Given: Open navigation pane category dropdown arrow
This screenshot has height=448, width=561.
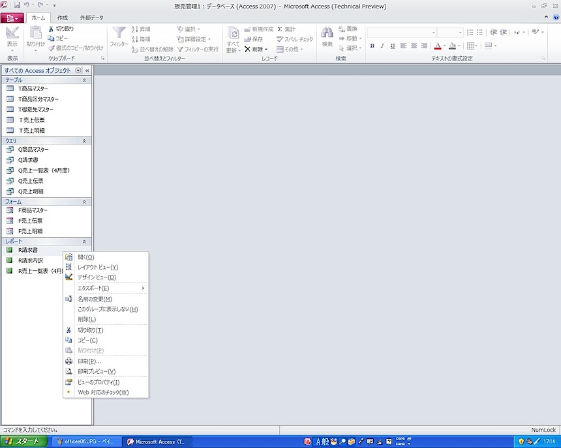Looking at the screenshot, I should point(78,70).
